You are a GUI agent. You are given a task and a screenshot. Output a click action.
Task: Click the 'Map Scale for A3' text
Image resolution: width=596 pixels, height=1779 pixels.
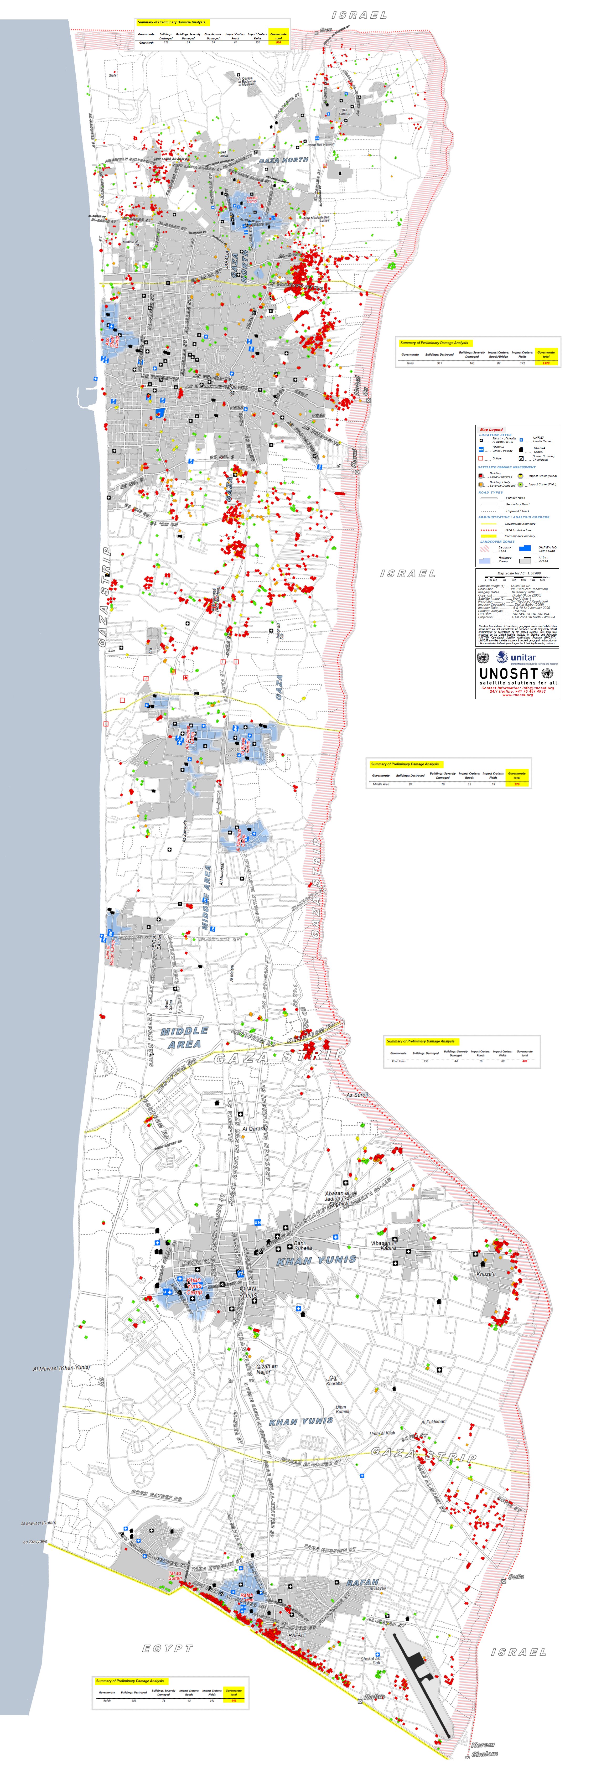519,573
